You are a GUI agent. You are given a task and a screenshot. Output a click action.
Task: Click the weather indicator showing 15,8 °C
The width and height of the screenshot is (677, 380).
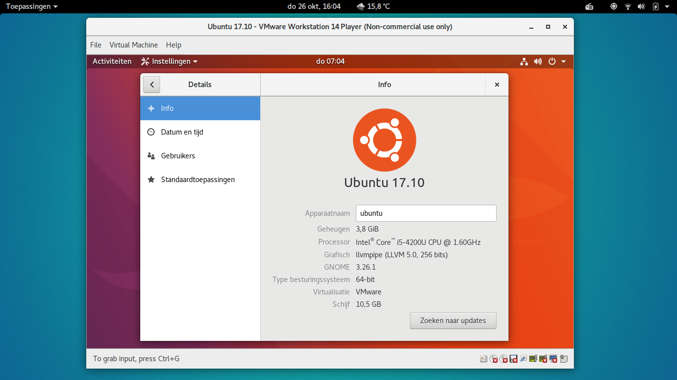pos(373,6)
